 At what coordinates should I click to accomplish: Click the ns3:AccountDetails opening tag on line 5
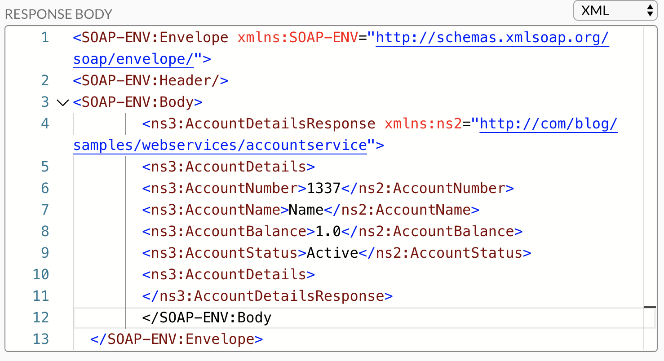coord(228,167)
